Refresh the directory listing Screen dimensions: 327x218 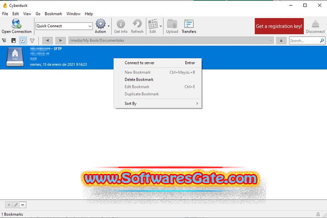click(x=137, y=24)
